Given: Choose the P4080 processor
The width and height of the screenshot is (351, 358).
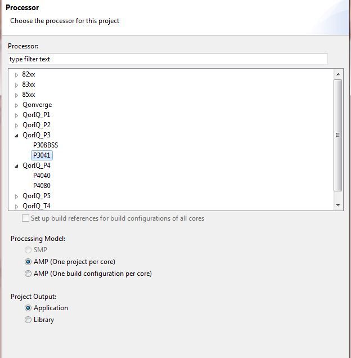Looking at the screenshot, I should (x=42, y=186).
